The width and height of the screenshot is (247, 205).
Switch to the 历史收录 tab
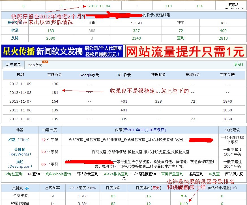pos(13,65)
